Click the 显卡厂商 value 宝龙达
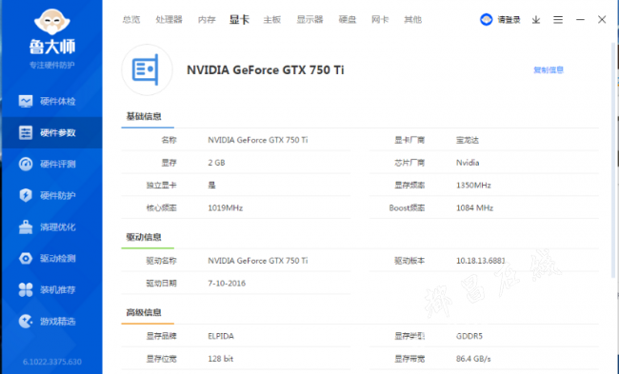This screenshot has height=374, width=619. [x=468, y=140]
